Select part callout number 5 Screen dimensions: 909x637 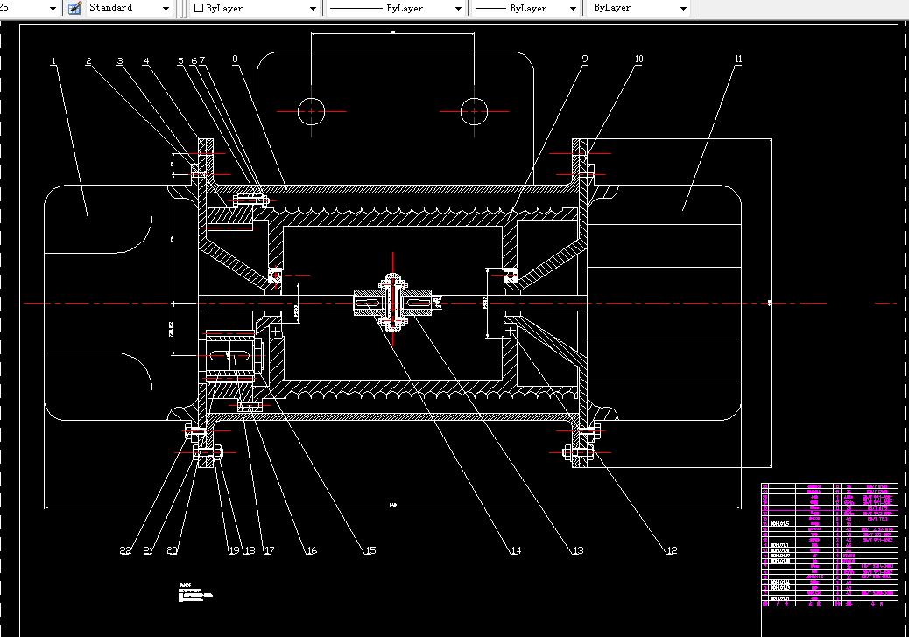pos(181,60)
